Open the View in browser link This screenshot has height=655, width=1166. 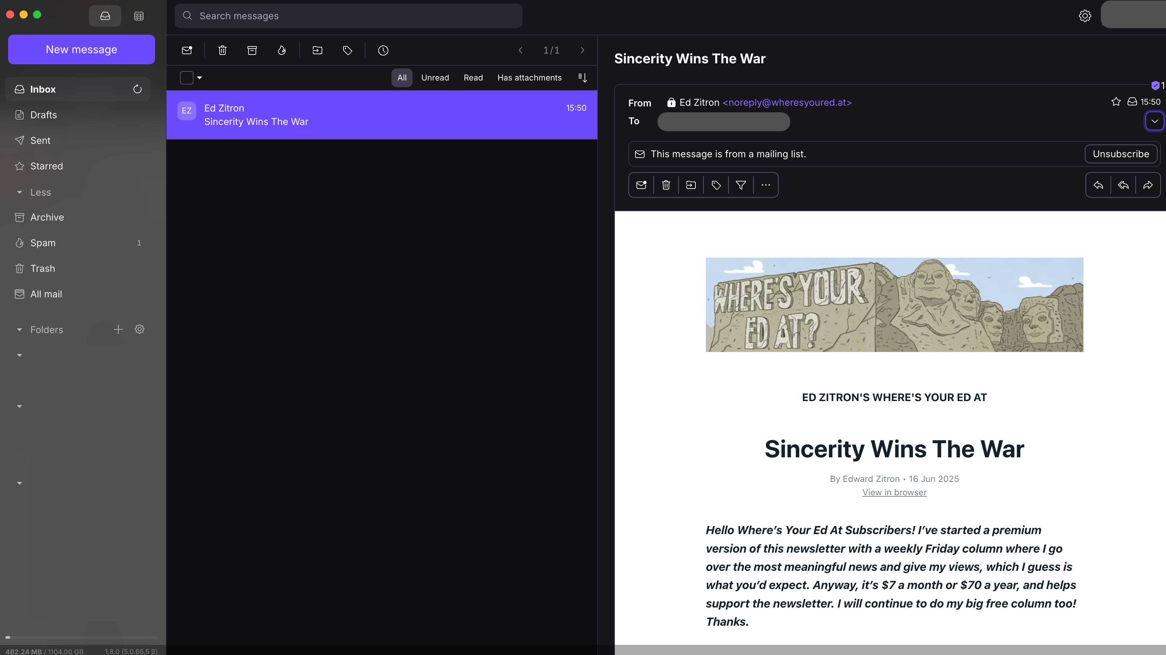tap(894, 492)
